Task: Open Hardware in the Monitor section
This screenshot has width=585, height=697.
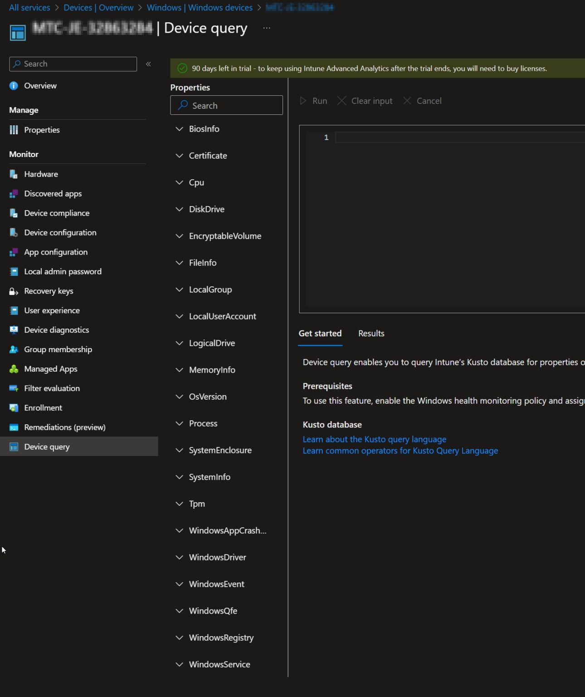Action: pos(41,174)
